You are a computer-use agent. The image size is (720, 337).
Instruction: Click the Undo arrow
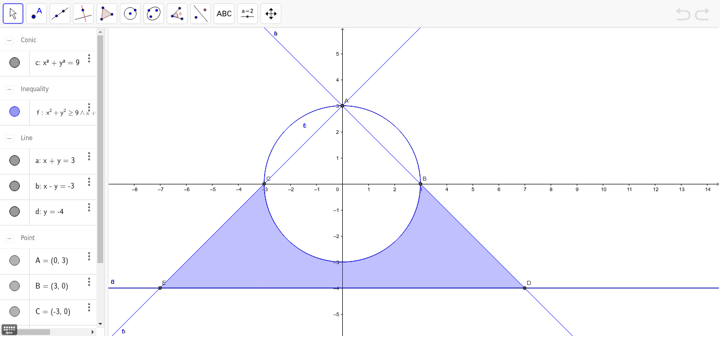pyautogui.click(x=683, y=14)
